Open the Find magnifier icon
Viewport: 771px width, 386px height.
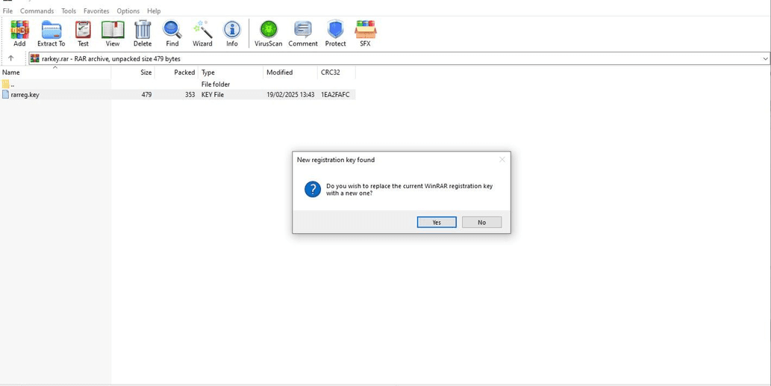[172, 33]
